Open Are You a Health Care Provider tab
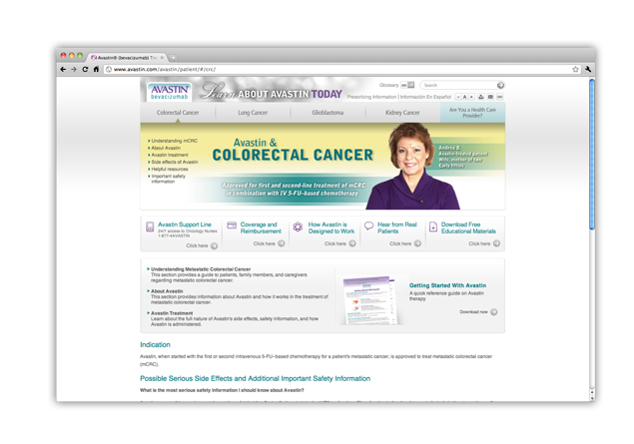 pos(472,113)
